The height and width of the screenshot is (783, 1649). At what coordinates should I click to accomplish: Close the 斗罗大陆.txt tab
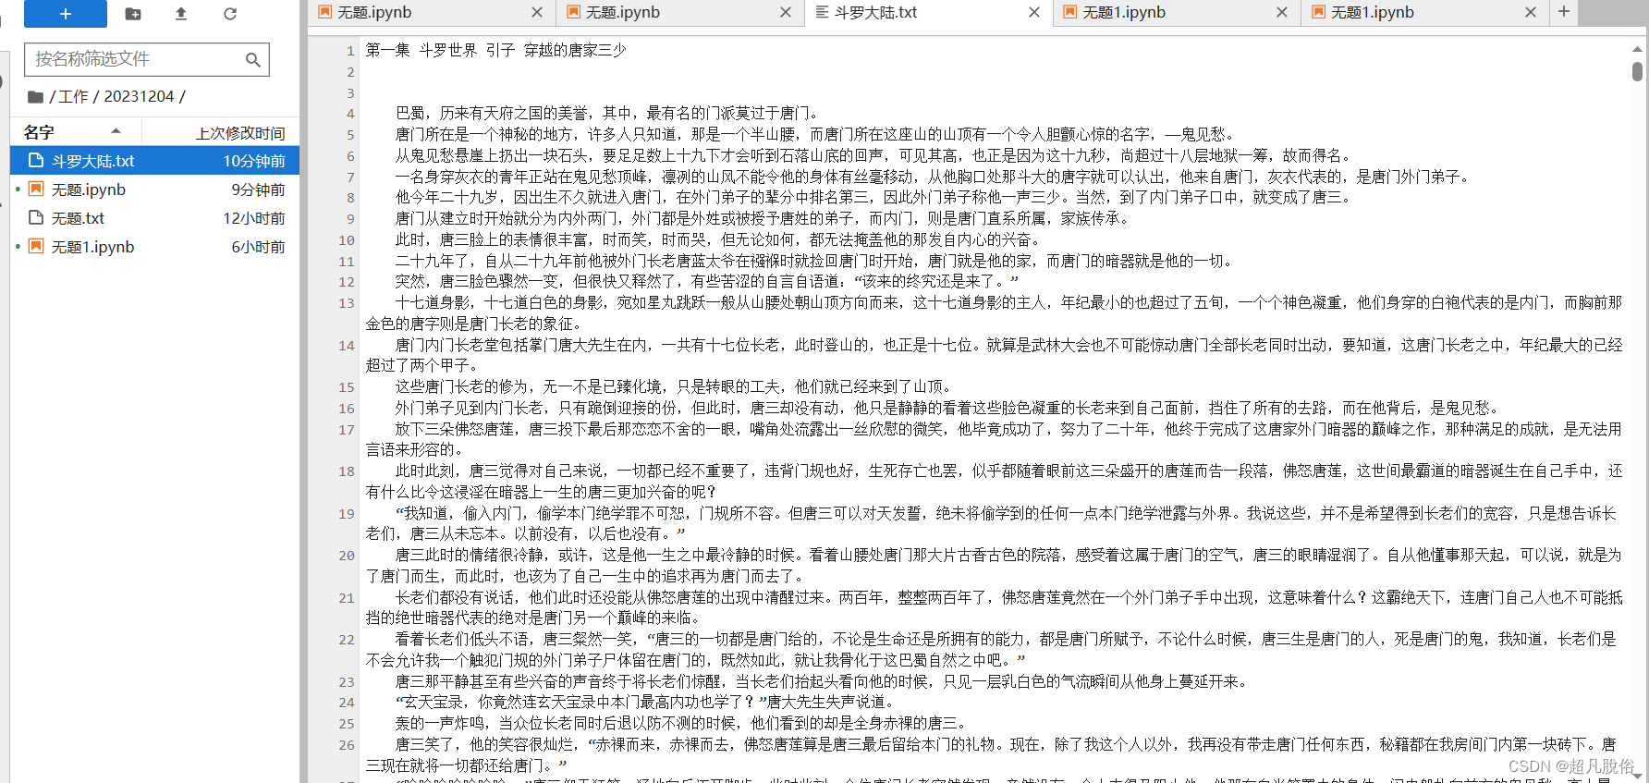tap(1034, 12)
